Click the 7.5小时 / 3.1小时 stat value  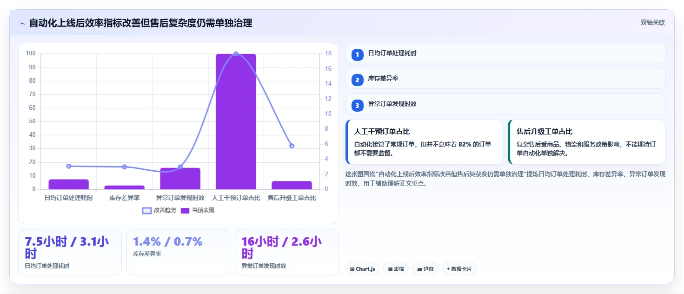[x=67, y=247]
